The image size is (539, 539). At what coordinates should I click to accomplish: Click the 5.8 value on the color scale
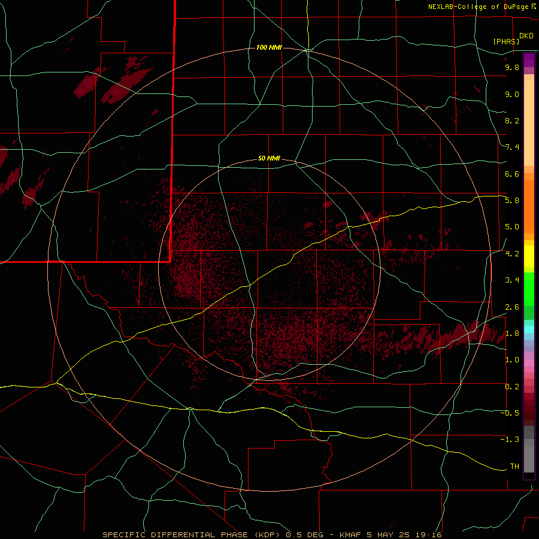pos(512,201)
